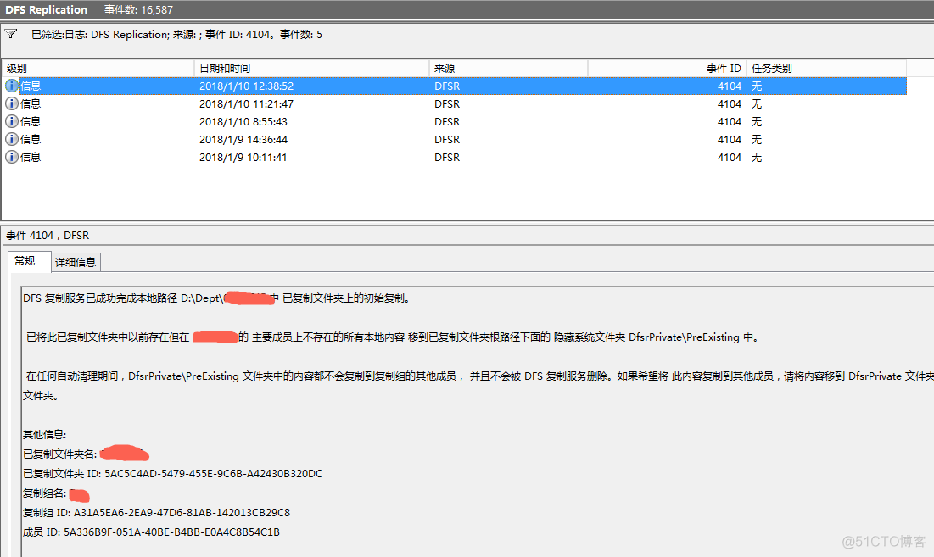
Task: Click the 事件数: 16,587 count text
Action: tap(139, 10)
